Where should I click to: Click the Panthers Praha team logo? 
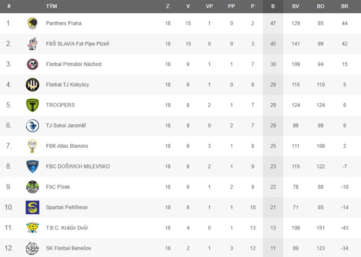(x=32, y=23)
